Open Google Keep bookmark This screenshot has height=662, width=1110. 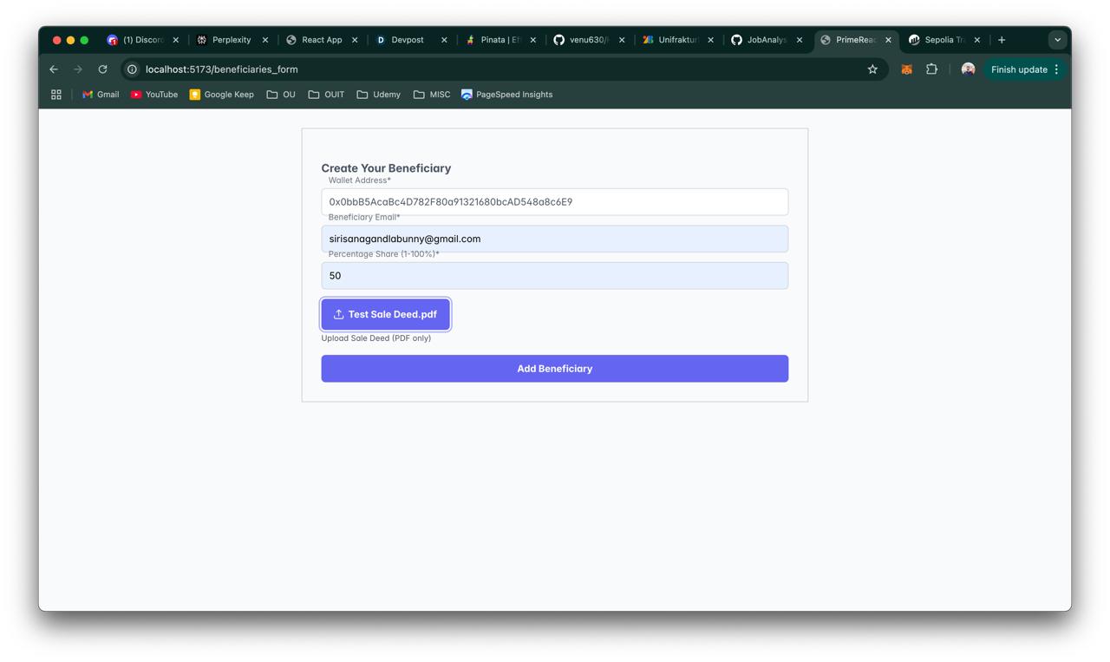pyautogui.click(x=222, y=95)
